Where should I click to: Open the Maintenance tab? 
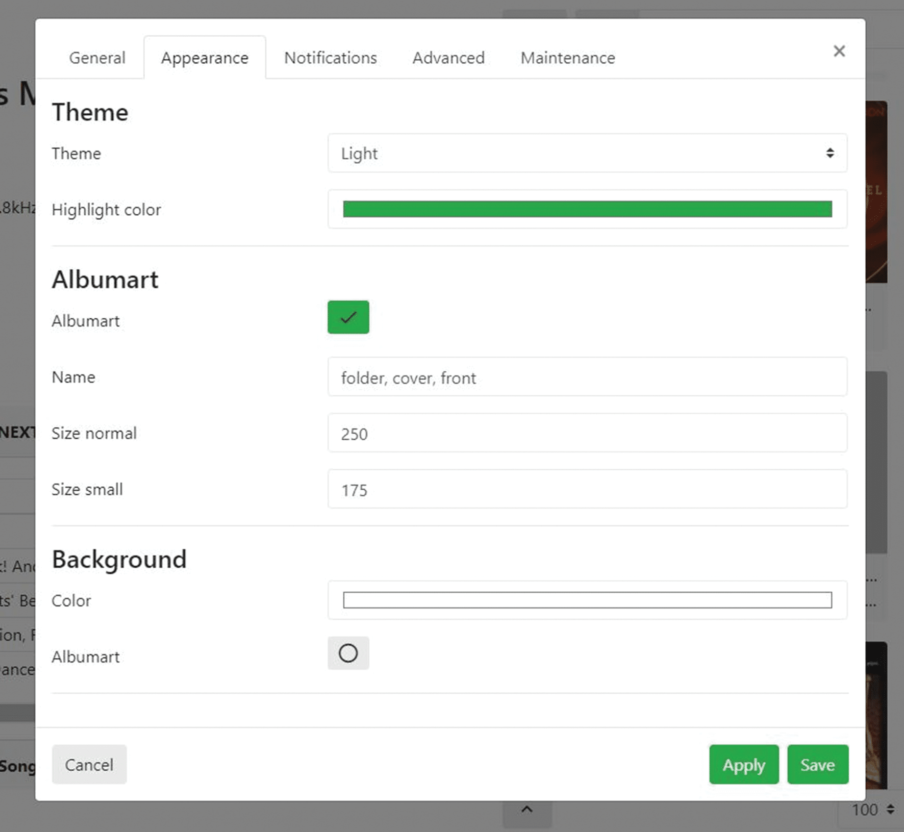tap(567, 58)
